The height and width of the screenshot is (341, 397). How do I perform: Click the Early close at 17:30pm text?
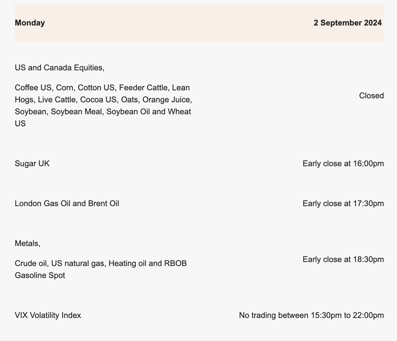pos(343,203)
